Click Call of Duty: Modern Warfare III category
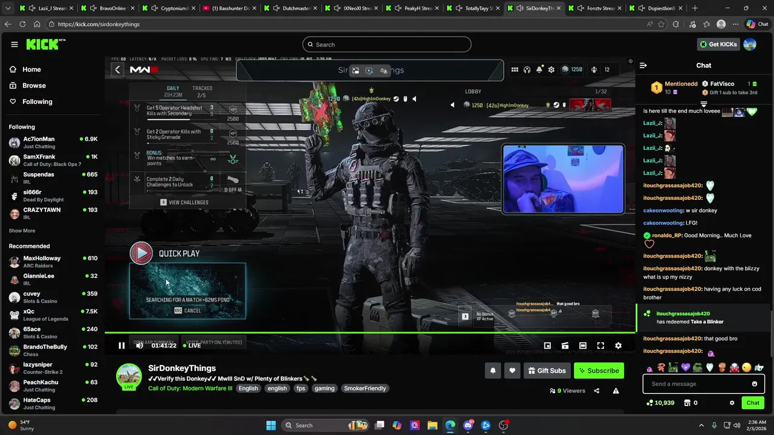774x435 pixels. (x=190, y=388)
